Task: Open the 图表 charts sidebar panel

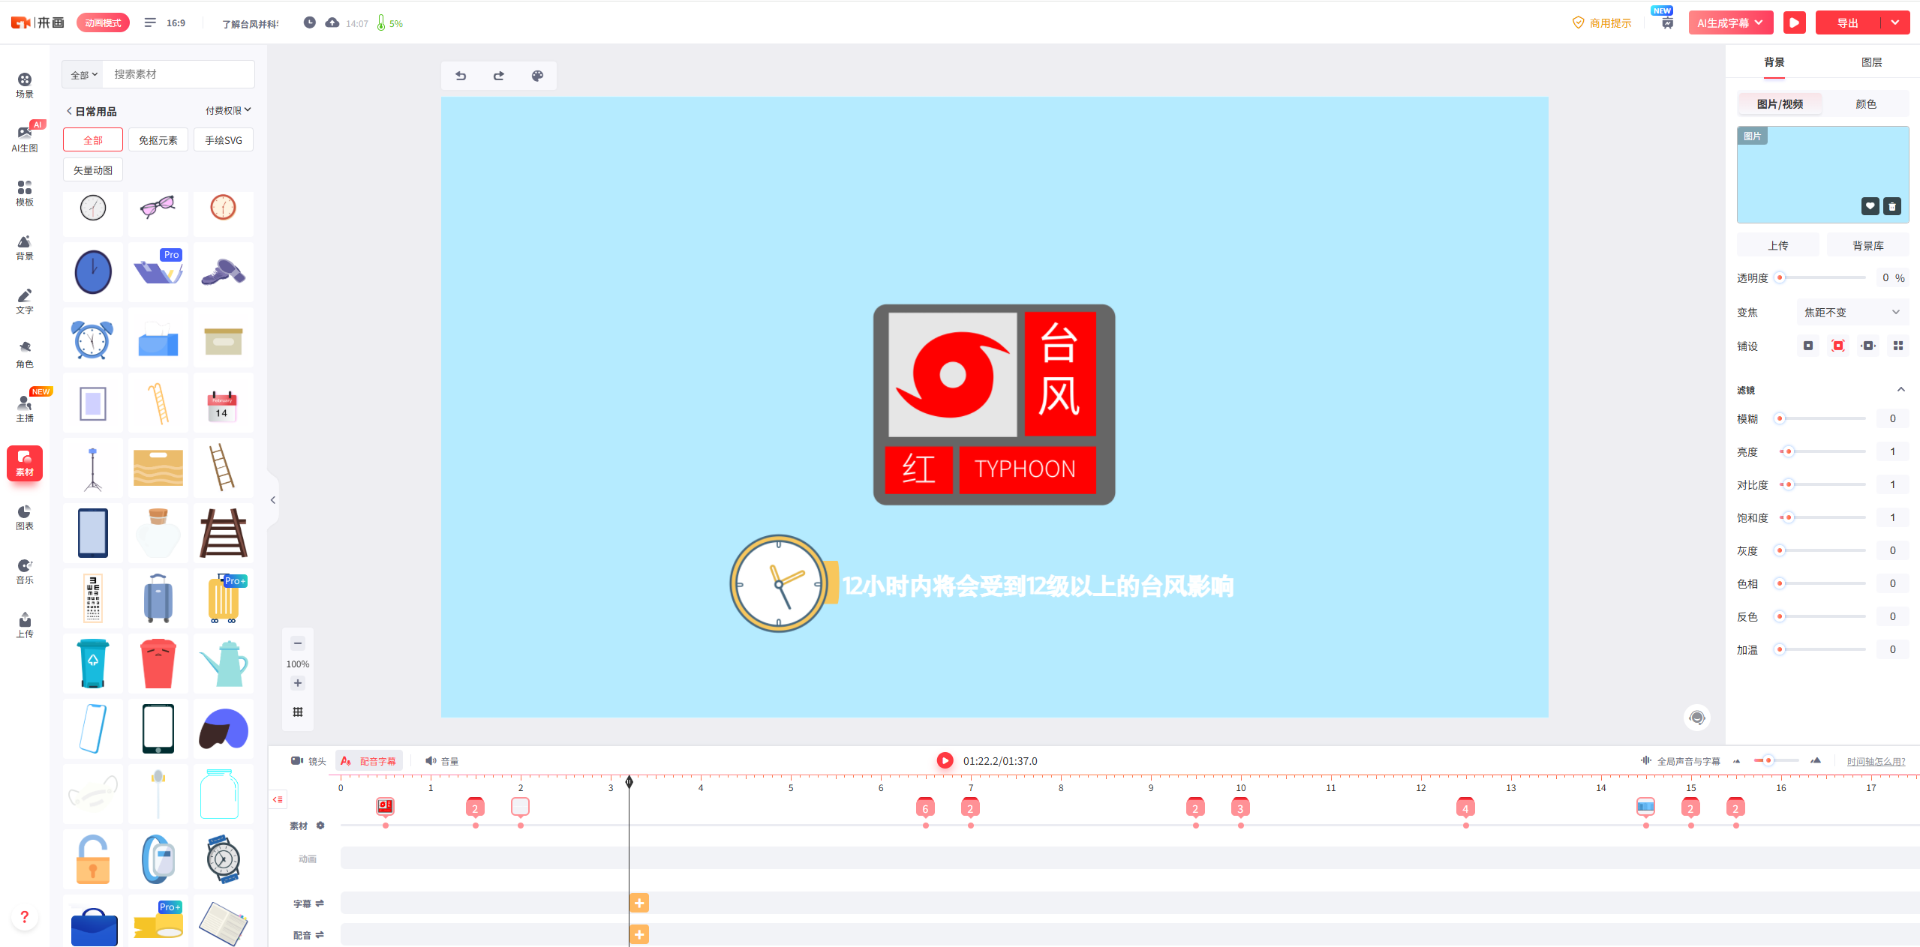Action: (x=25, y=517)
